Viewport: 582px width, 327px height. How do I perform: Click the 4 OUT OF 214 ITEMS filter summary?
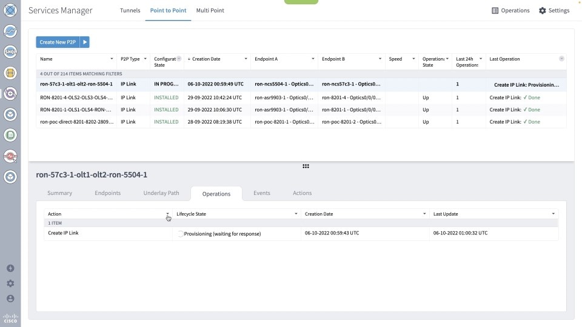click(x=81, y=74)
